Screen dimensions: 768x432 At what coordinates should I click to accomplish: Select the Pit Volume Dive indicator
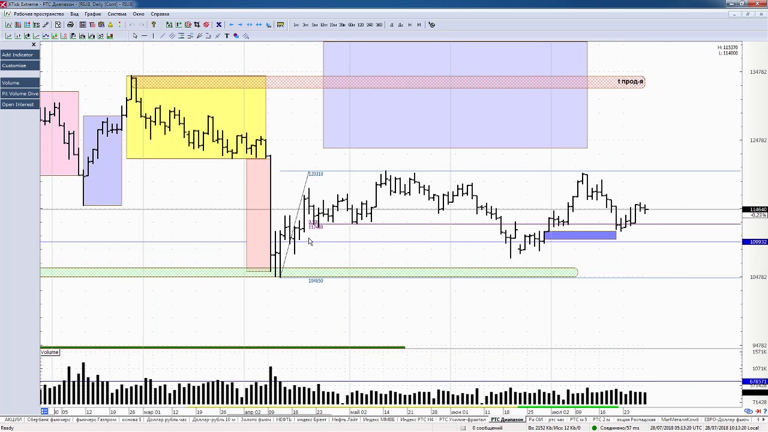[20, 94]
